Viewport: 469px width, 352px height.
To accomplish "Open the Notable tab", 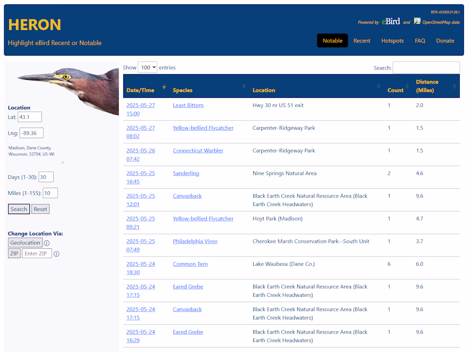I will 332,41.
